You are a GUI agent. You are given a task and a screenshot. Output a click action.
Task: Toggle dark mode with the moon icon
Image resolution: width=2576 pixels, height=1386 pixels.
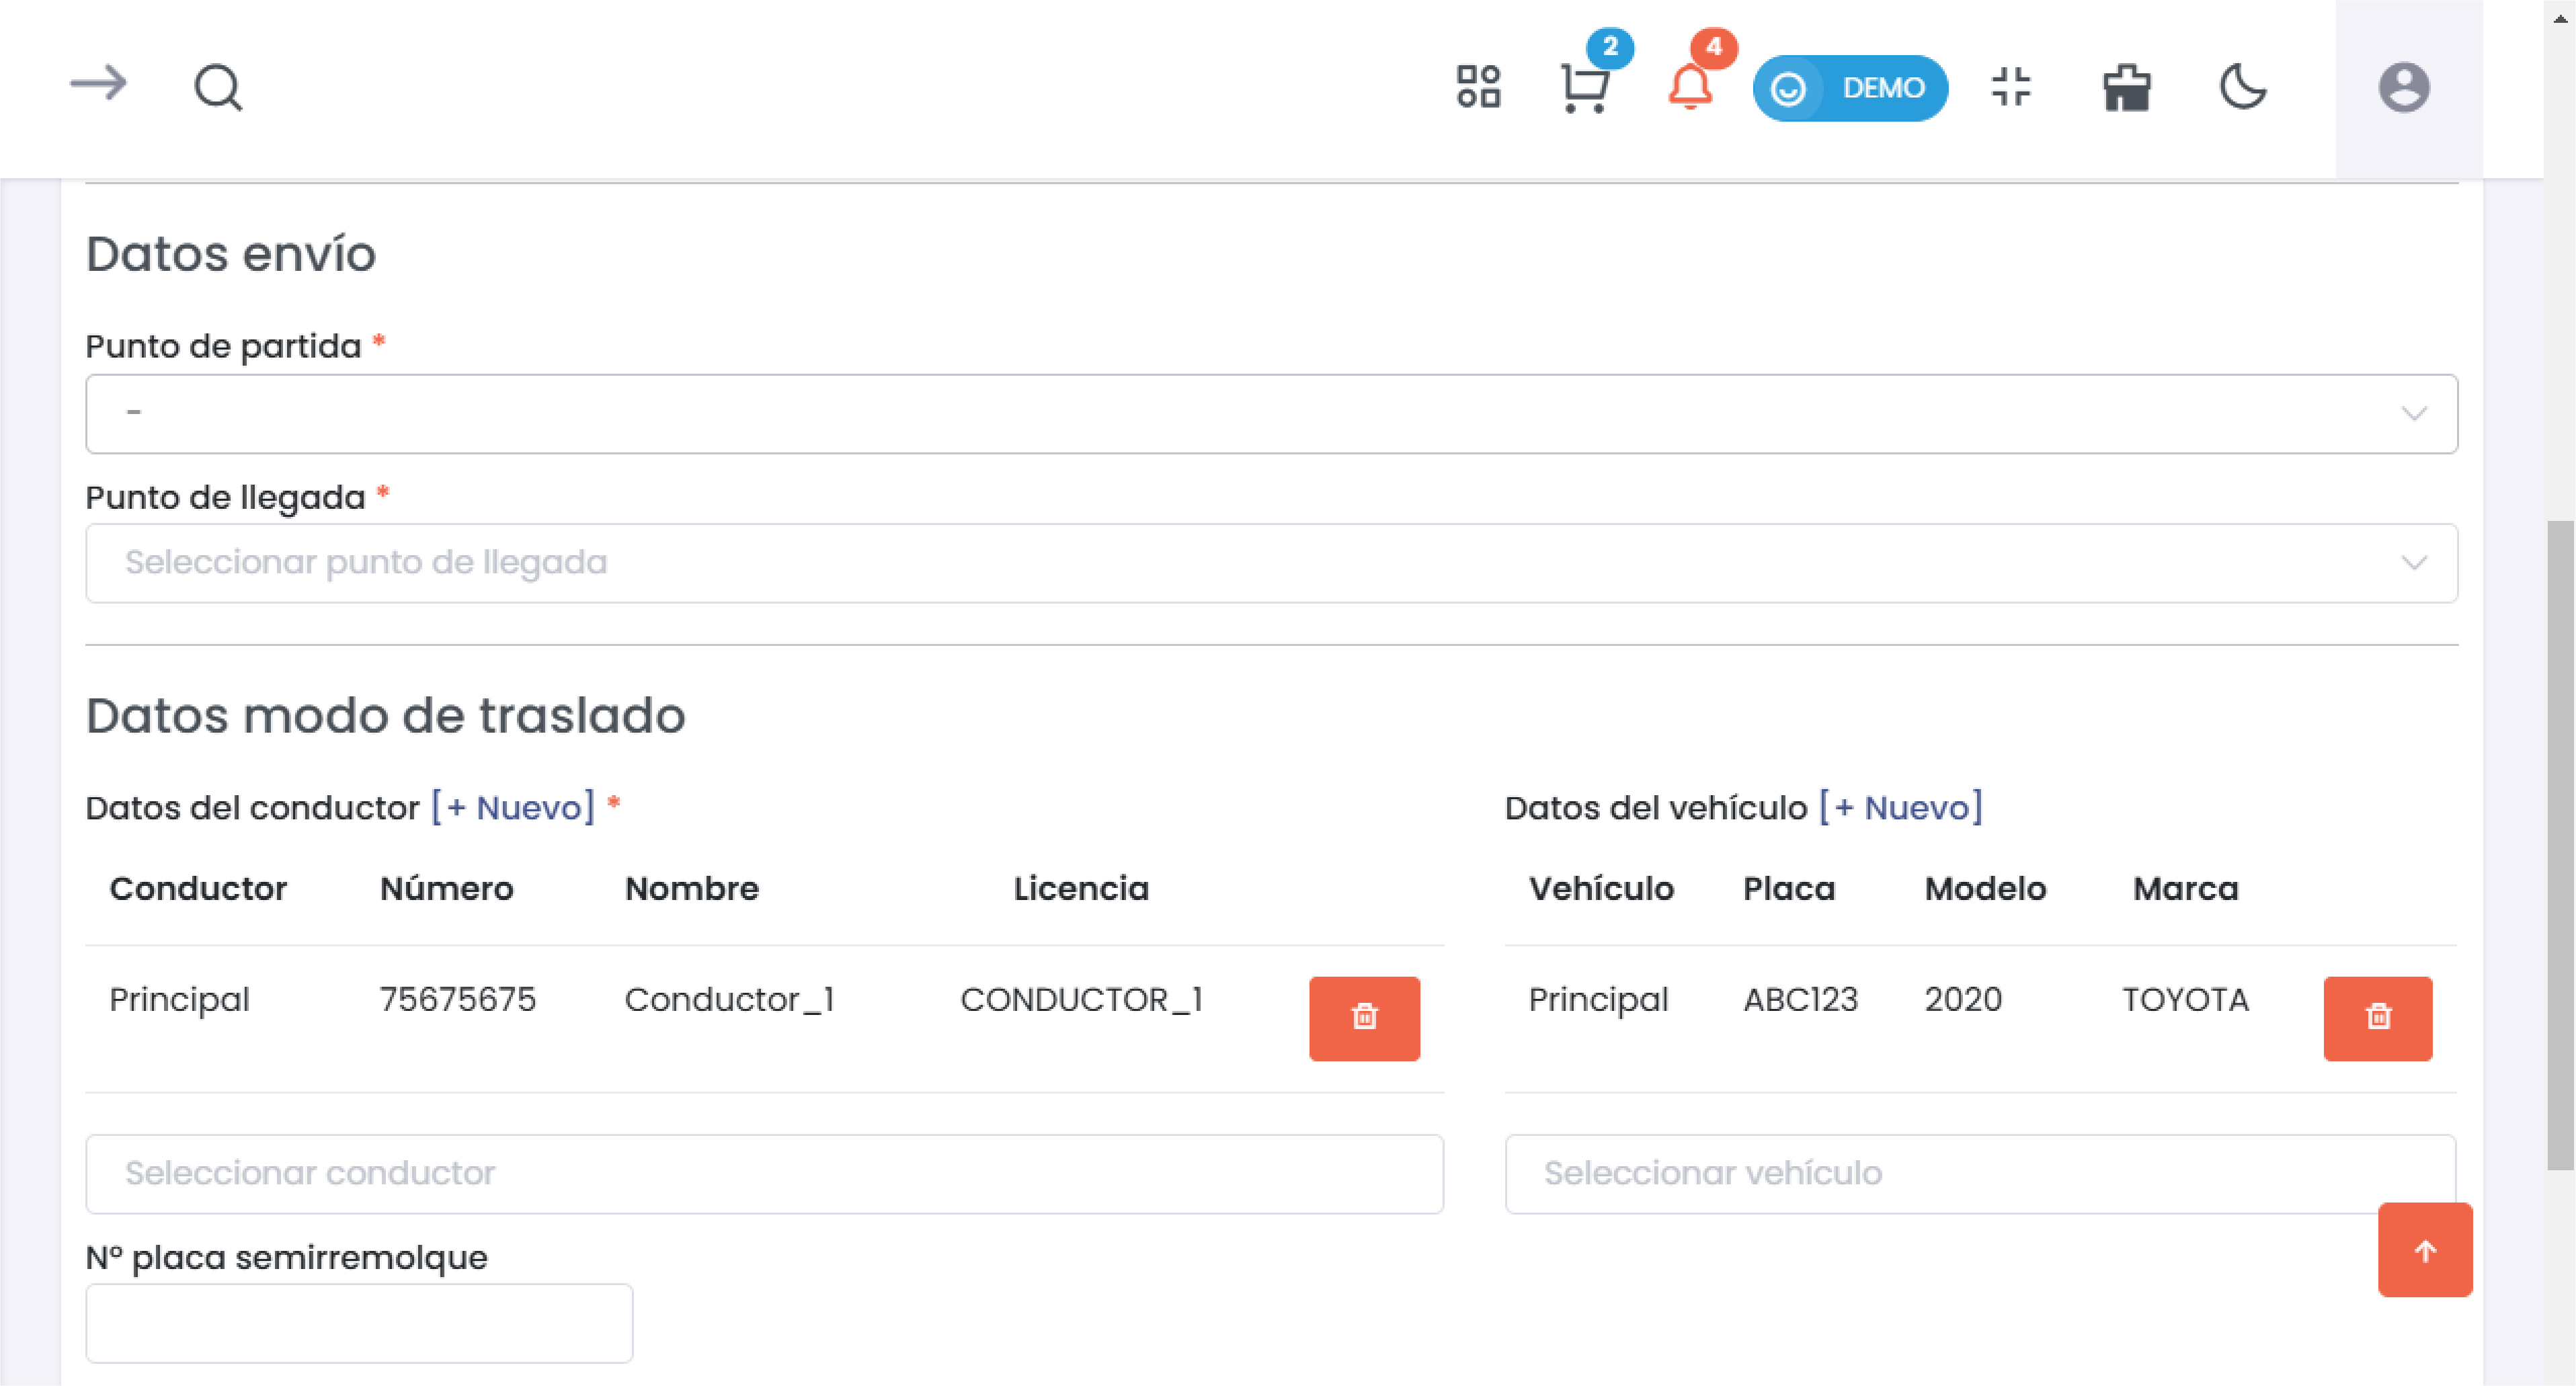coord(2243,87)
